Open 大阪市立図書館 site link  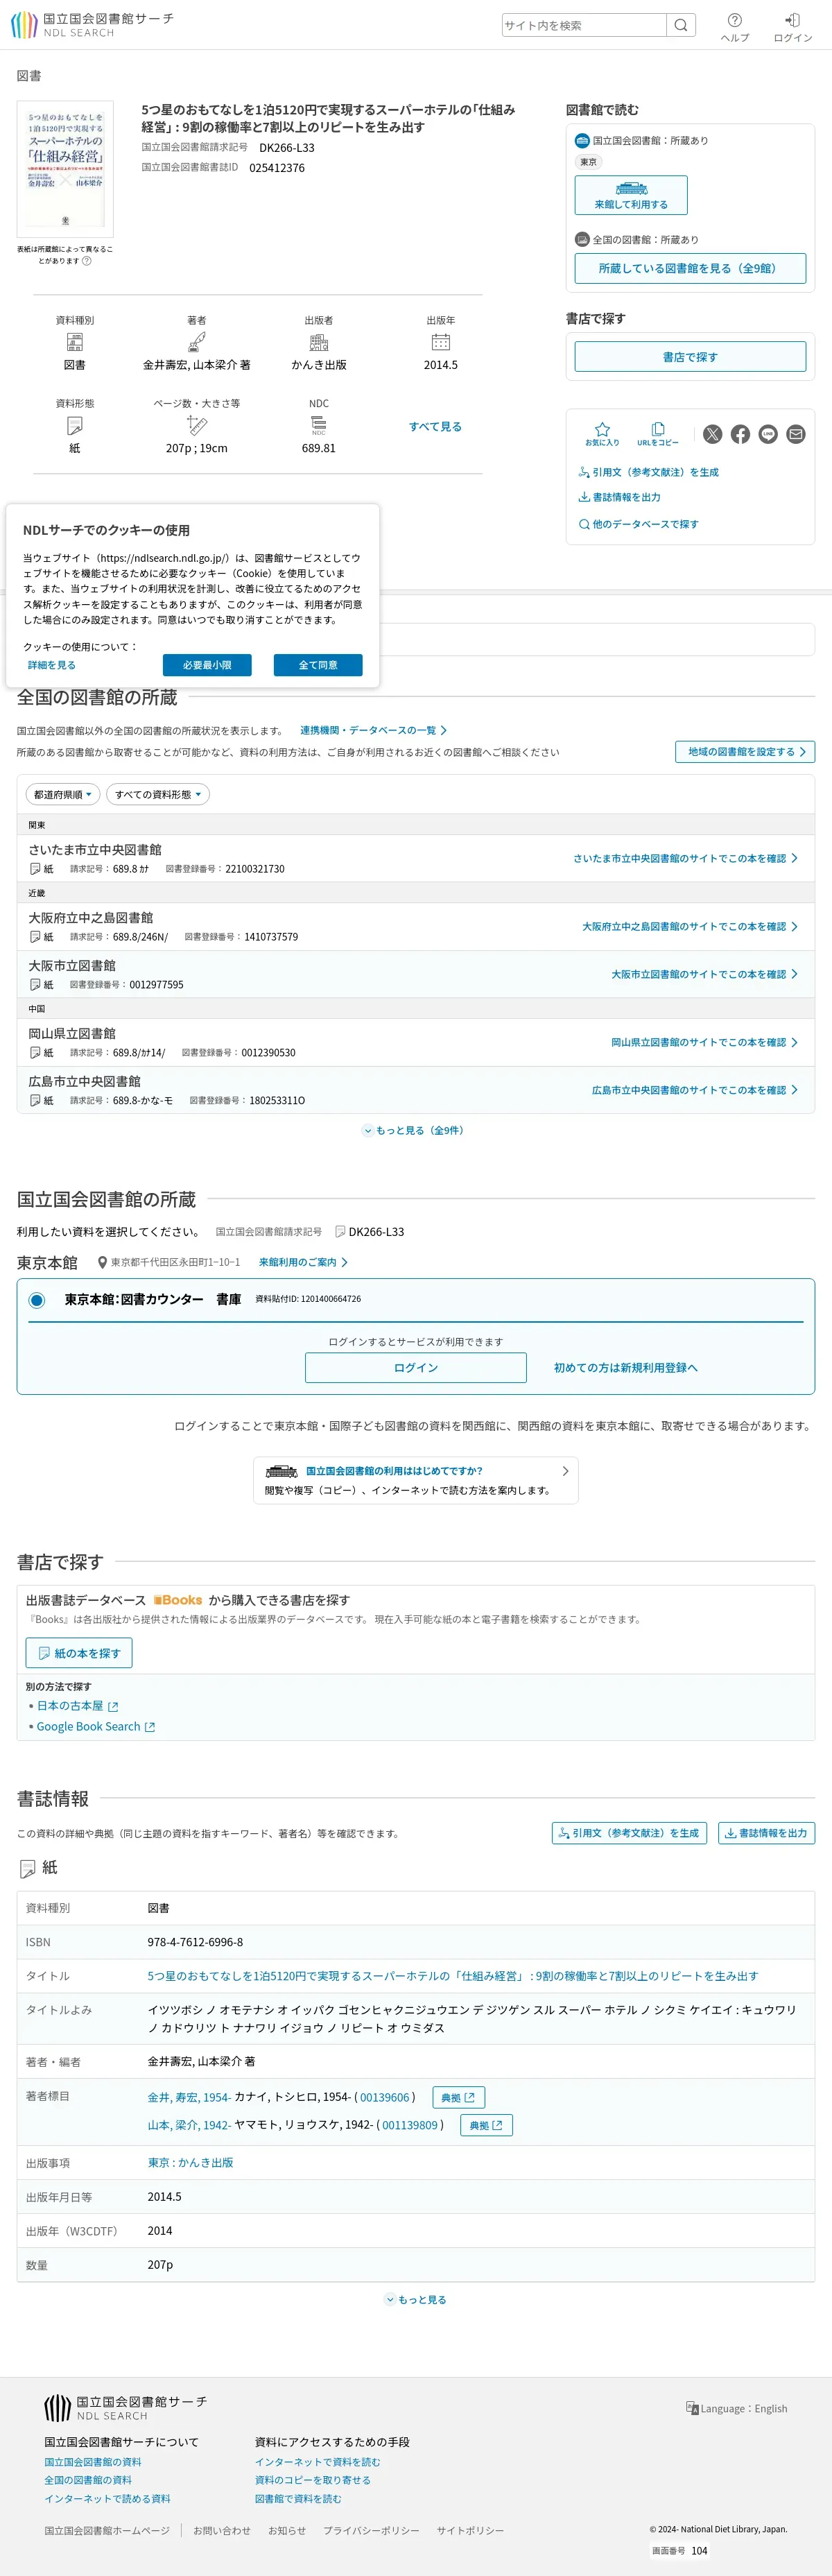click(x=705, y=974)
